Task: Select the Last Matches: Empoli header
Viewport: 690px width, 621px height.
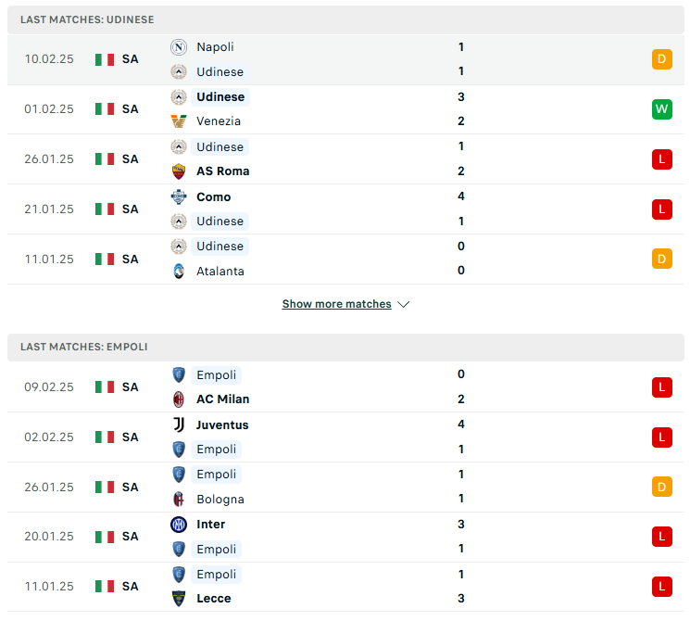Action: click(x=345, y=347)
